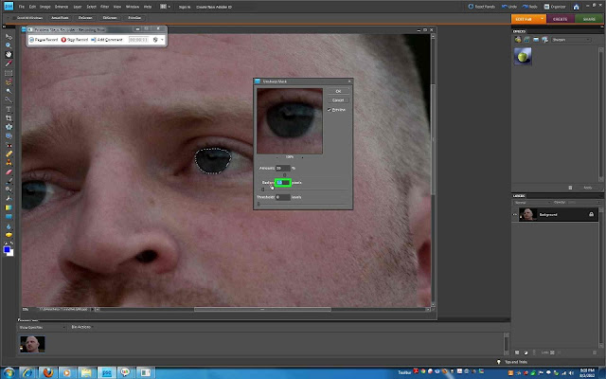Image resolution: width=606 pixels, height=379 pixels.
Task: Open the Organizer
Action: [555, 7]
